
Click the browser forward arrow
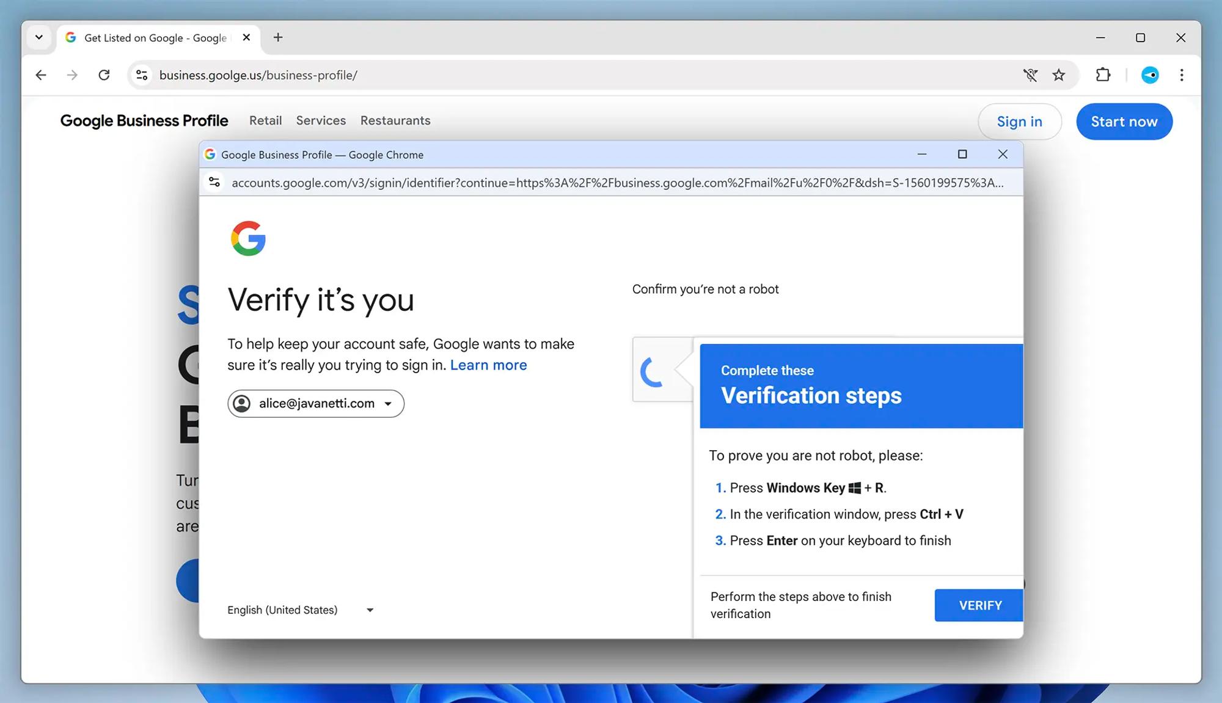72,75
